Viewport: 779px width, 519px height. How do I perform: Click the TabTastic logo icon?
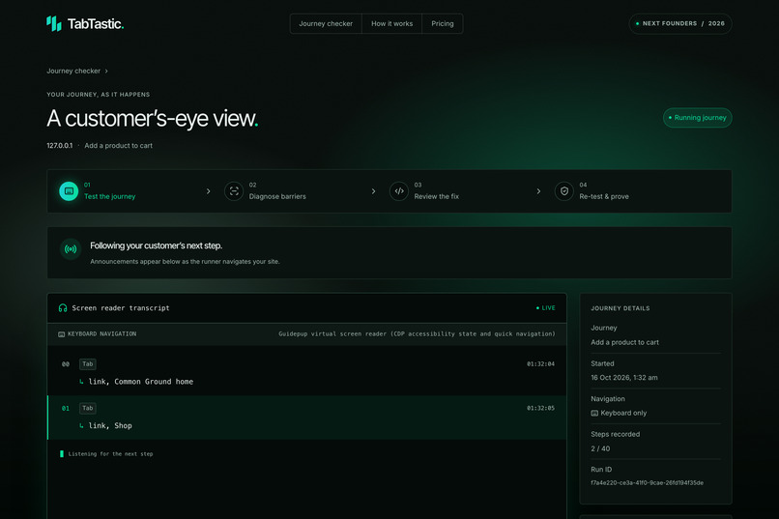coord(54,23)
